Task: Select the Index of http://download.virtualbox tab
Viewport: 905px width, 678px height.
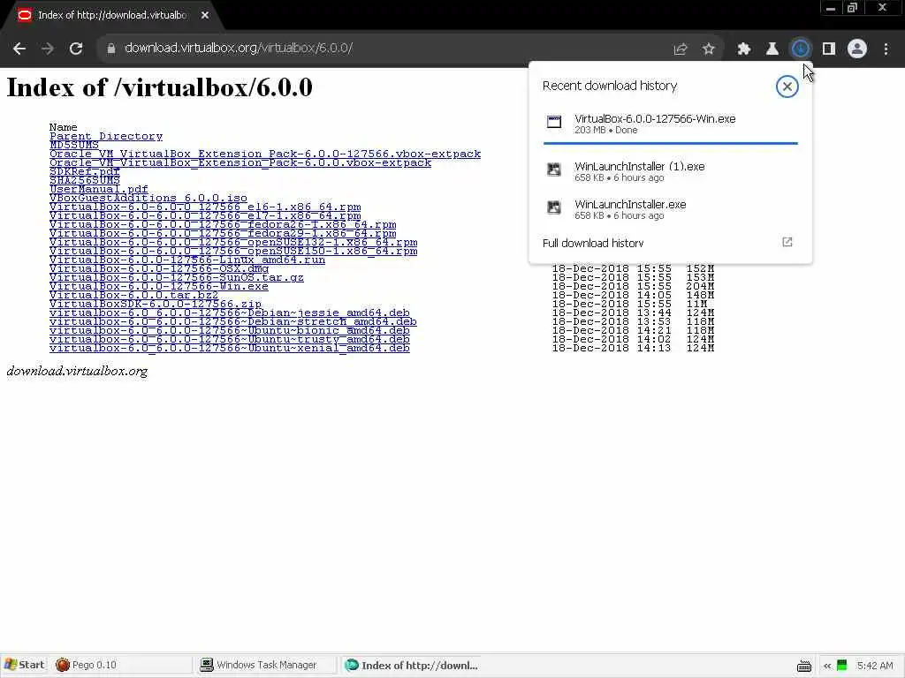Action: (x=112, y=15)
